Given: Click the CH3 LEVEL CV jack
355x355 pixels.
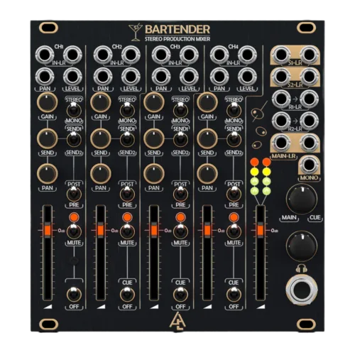Looking at the screenshot, I should (x=189, y=77).
